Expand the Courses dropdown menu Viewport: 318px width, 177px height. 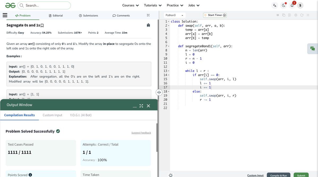pyautogui.click(x=130, y=5)
